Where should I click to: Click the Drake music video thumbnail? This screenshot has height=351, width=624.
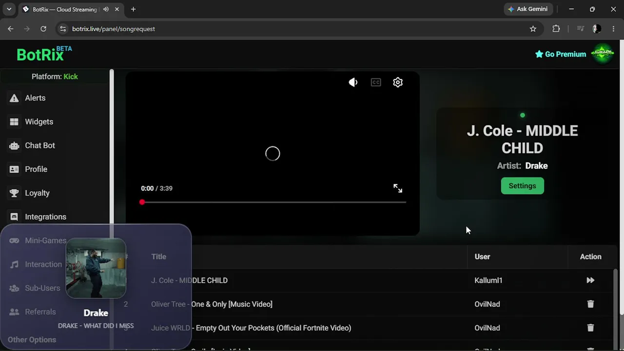[x=96, y=268]
